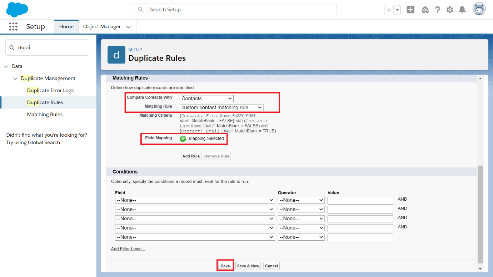This screenshot has height=277, width=493.
Task: Click the Remove Rule button
Action: [217, 156]
